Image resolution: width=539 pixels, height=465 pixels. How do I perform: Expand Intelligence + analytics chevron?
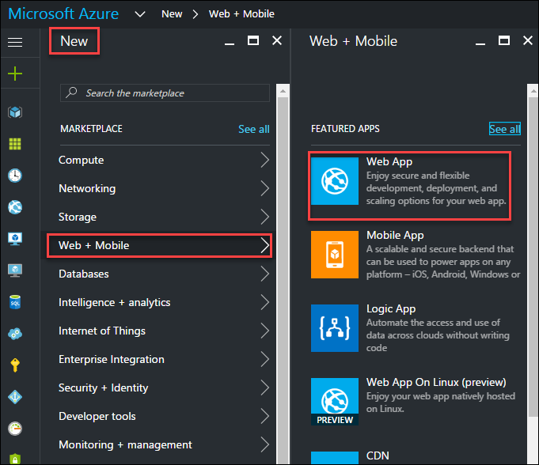[264, 302]
